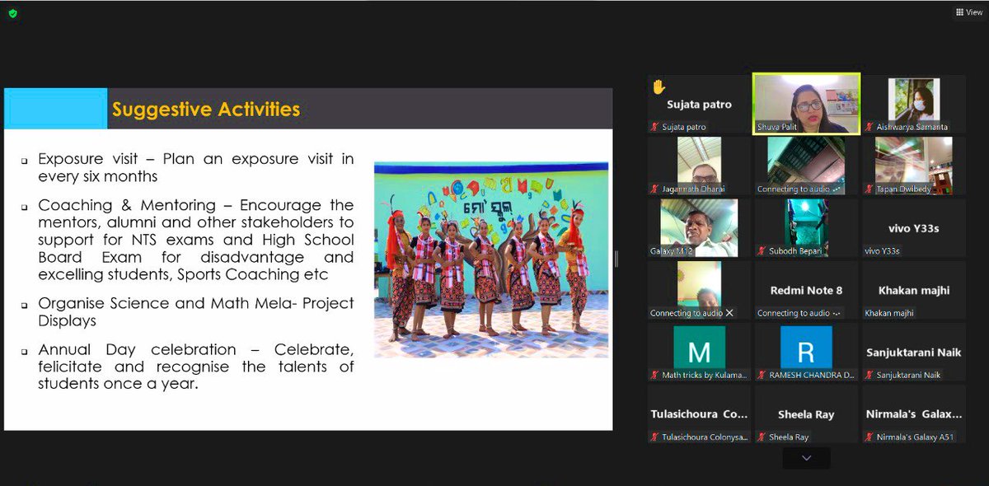Click the muted mic icon beside Sanjuktarani Naik label
The height and width of the screenshot is (486, 989).
point(869,375)
